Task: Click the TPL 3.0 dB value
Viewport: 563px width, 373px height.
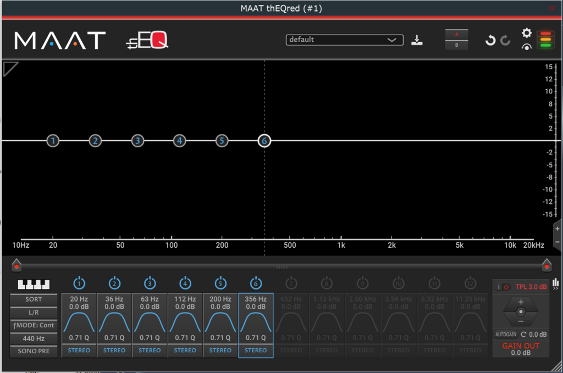Action: (531, 287)
